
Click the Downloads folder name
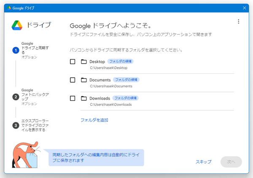100,98
